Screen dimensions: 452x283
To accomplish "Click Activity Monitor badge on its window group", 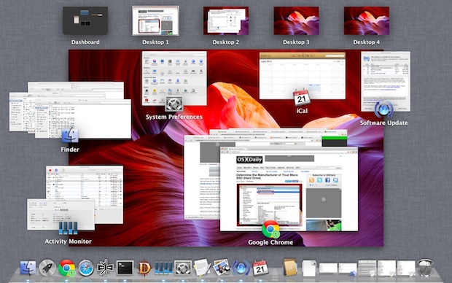I will pyautogui.click(x=68, y=228).
